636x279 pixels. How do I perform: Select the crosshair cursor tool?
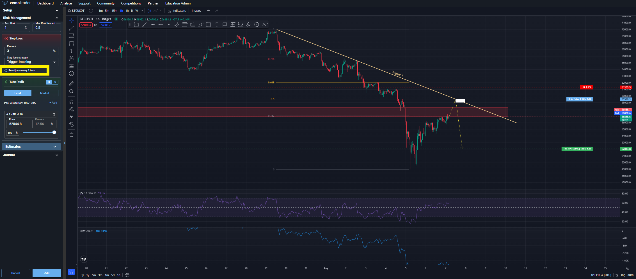click(71, 20)
